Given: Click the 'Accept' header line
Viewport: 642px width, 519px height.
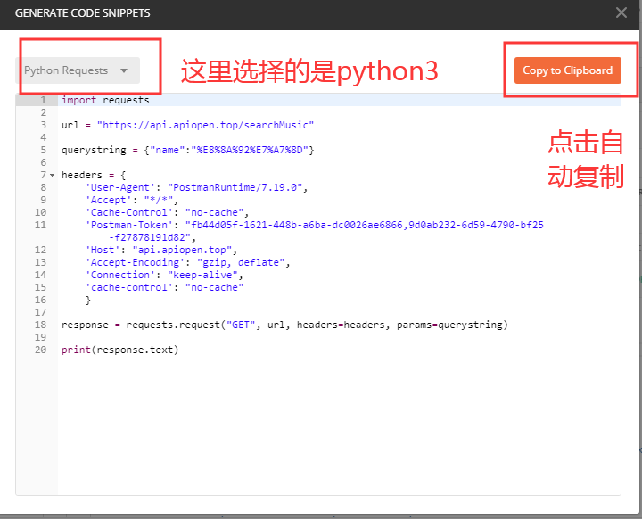Looking at the screenshot, I should coord(131,200).
